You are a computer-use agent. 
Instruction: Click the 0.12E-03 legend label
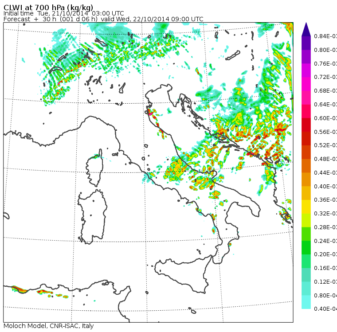(325, 282)
